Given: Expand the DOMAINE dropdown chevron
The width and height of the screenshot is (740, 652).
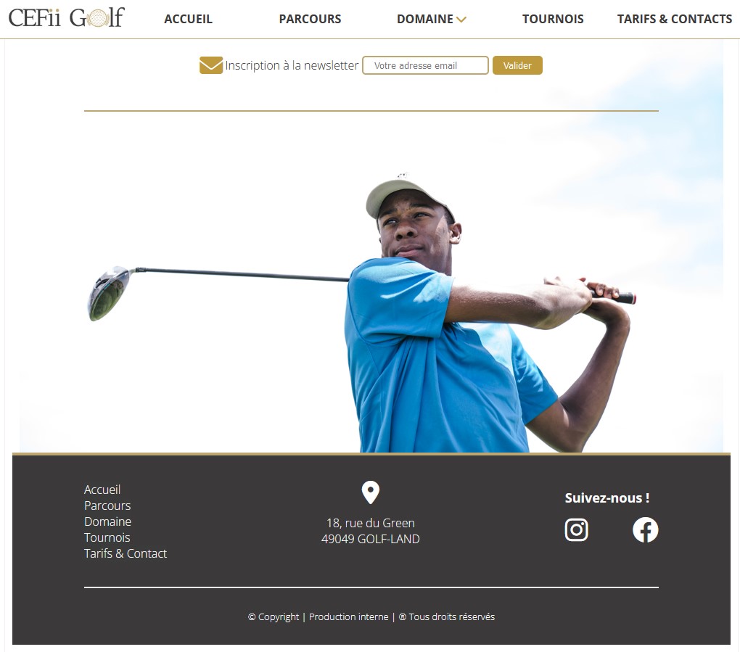Looking at the screenshot, I should click(461, 20).
